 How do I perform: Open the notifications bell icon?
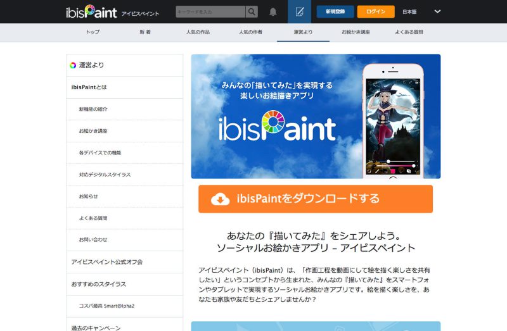pos(273,12)
